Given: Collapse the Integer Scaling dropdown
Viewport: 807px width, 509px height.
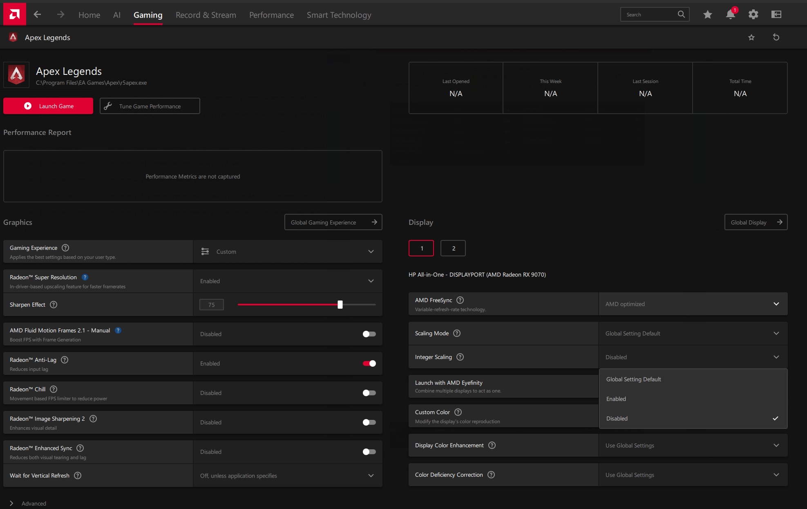Looking at the screenshot, I should (693, 357).
